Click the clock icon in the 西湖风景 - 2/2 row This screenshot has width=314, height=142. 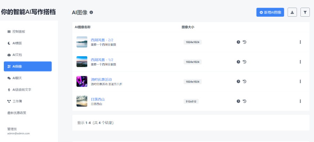(x=238, y=42)
